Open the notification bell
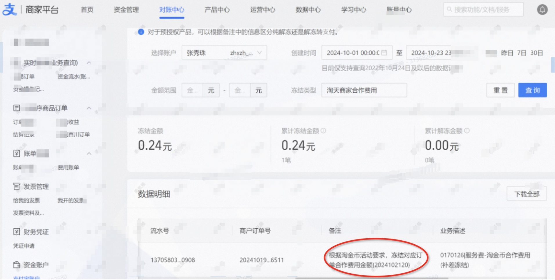The height and width of the screenshot is (280, 555). pos(542,10)
